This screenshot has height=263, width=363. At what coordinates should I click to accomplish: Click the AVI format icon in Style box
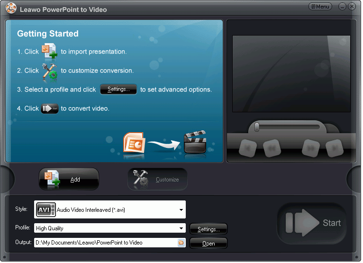click(x=46, y=210)
